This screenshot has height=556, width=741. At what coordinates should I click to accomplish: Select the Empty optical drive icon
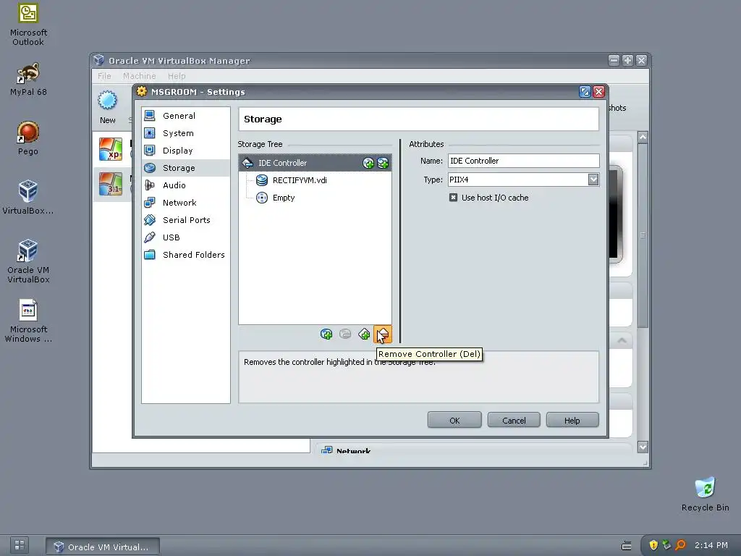261,198
